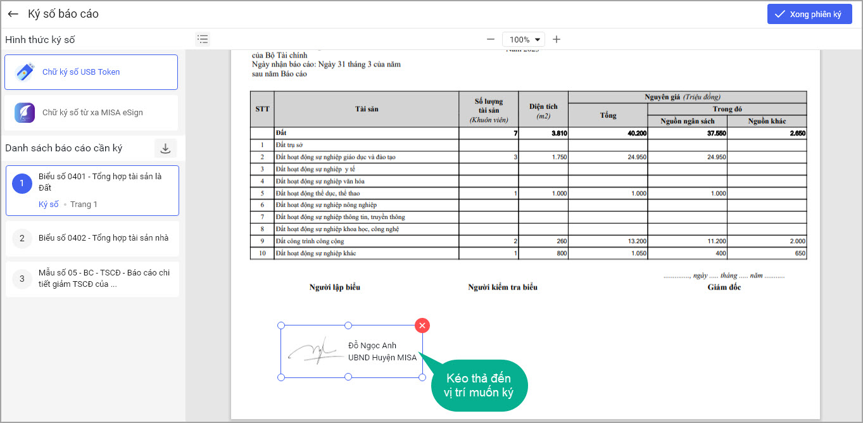Click the Nguyên giá (Triệu đồng) header
Image resolution: width=863 pixels, height=423 pixels.
(x=687, y=97)
